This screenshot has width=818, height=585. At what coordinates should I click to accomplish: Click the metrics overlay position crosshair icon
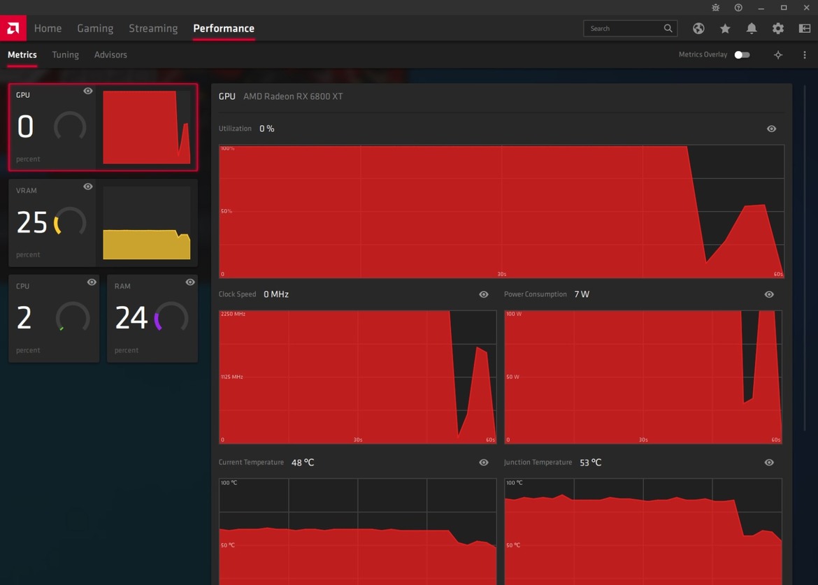pos(778,55)
